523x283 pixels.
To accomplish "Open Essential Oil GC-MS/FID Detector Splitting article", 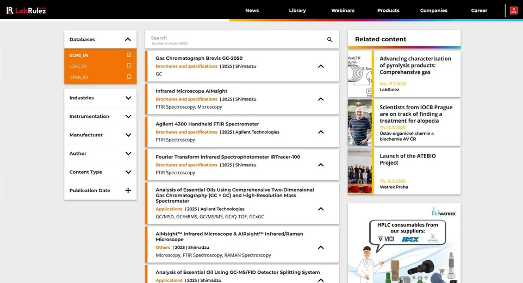I will pyautogui.click(x=238, y=272).
